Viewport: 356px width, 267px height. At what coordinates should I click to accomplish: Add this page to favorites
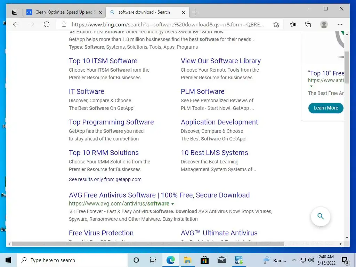(276, 25)
